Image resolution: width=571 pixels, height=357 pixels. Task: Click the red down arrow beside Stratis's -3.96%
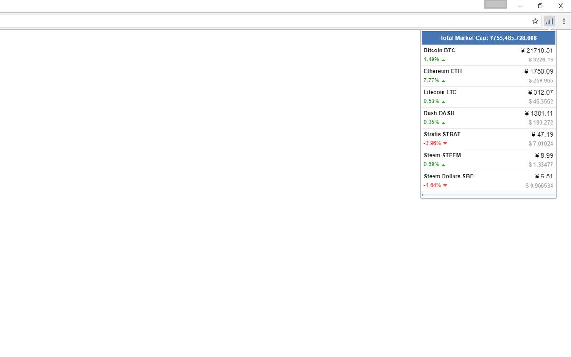pyautogui.click(x=445, y=143)
